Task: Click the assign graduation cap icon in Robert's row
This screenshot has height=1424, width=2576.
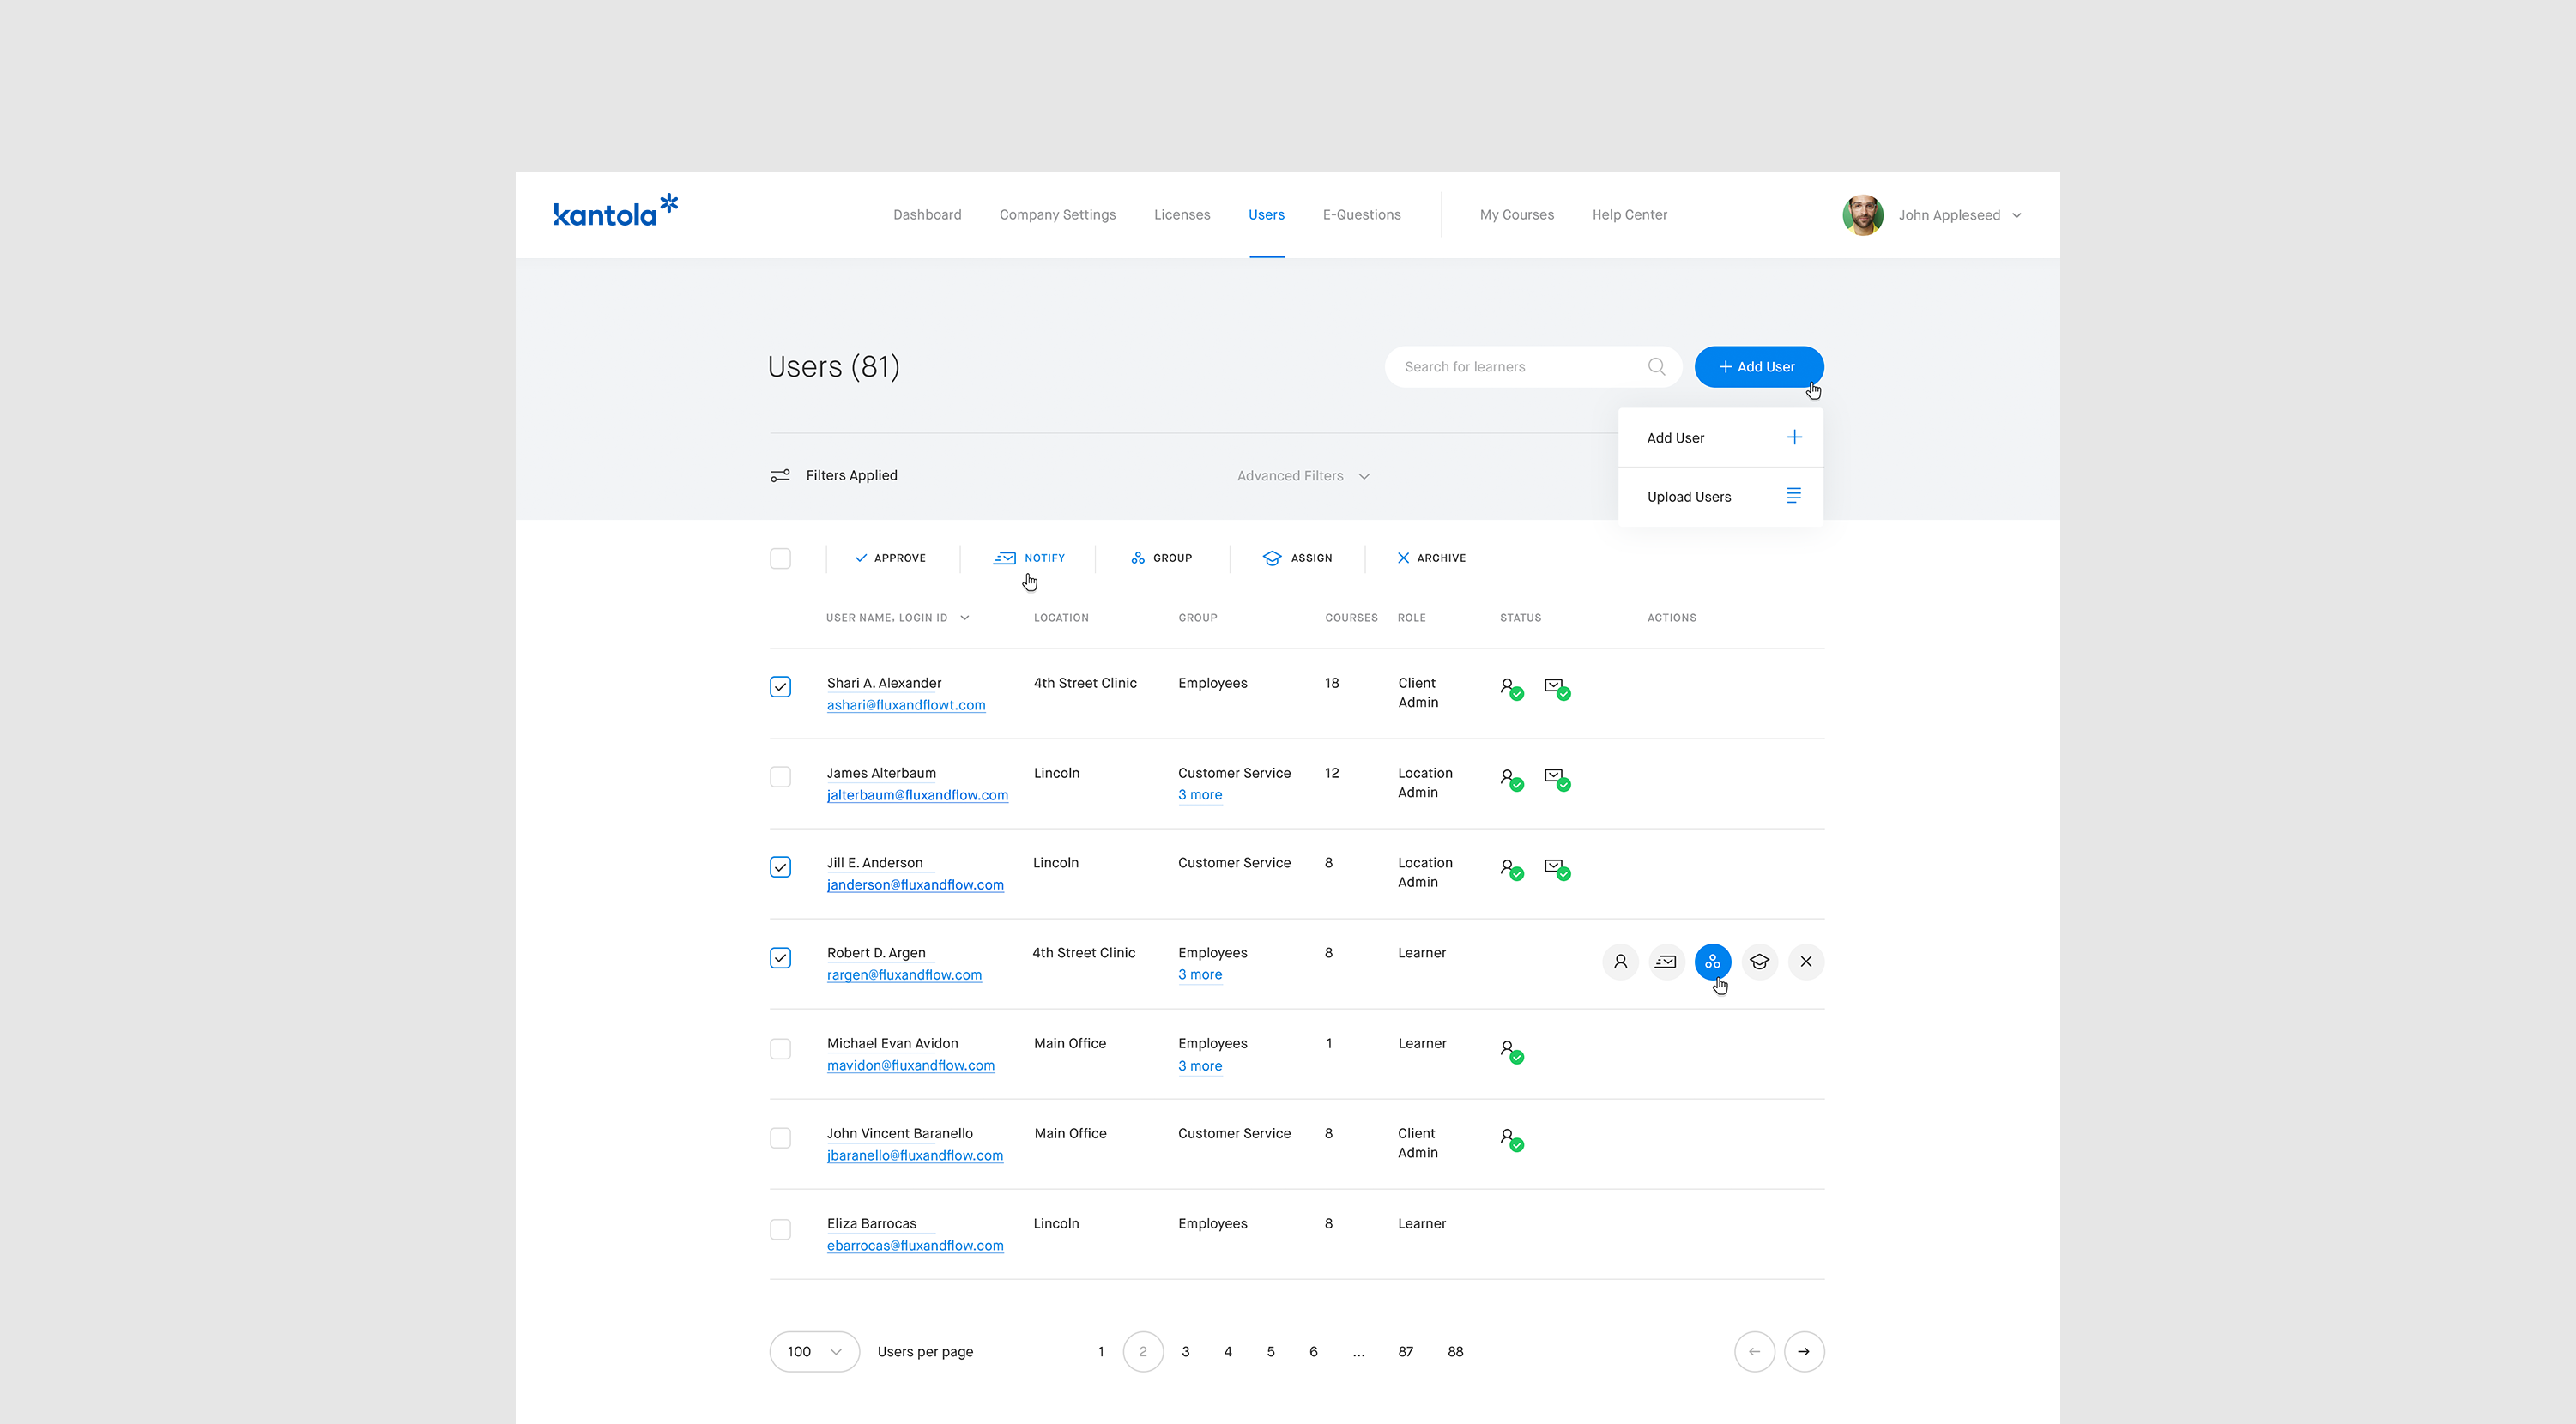Action: pos(1759,961)
